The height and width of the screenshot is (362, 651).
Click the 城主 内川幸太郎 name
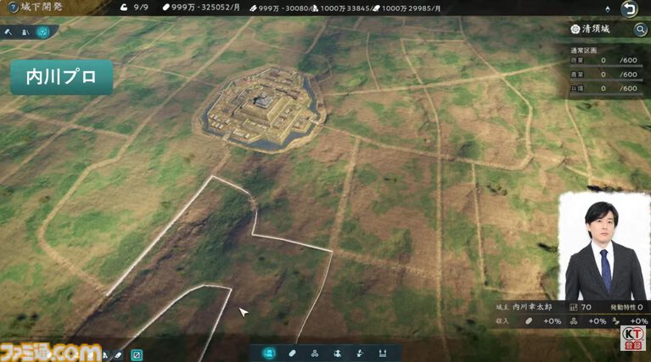point(524,307)
